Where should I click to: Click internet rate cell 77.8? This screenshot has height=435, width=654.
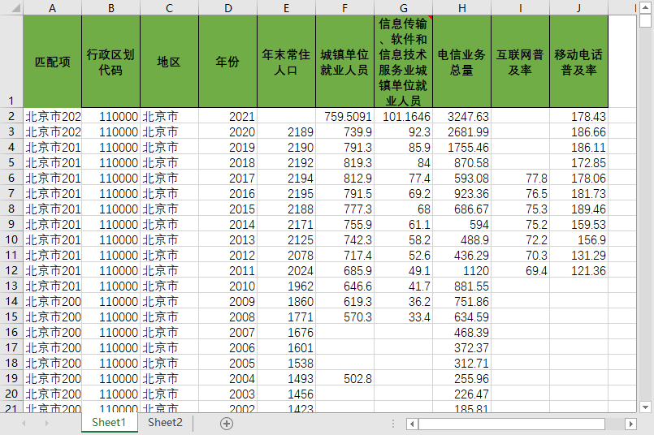(520, 178)
